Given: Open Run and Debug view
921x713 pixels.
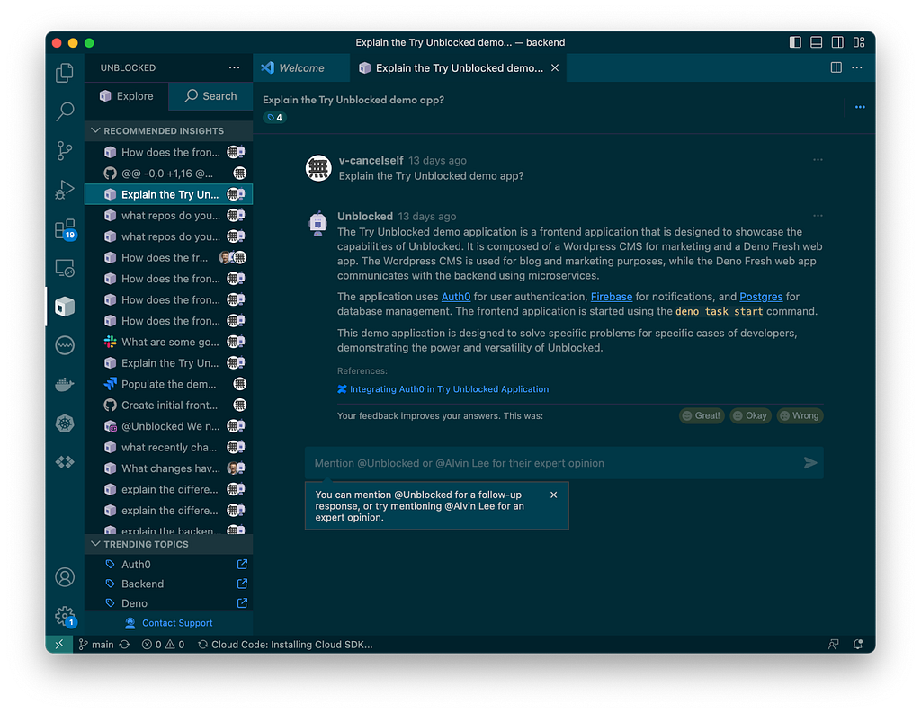Looking at the screenshot, I should point(65,189).
